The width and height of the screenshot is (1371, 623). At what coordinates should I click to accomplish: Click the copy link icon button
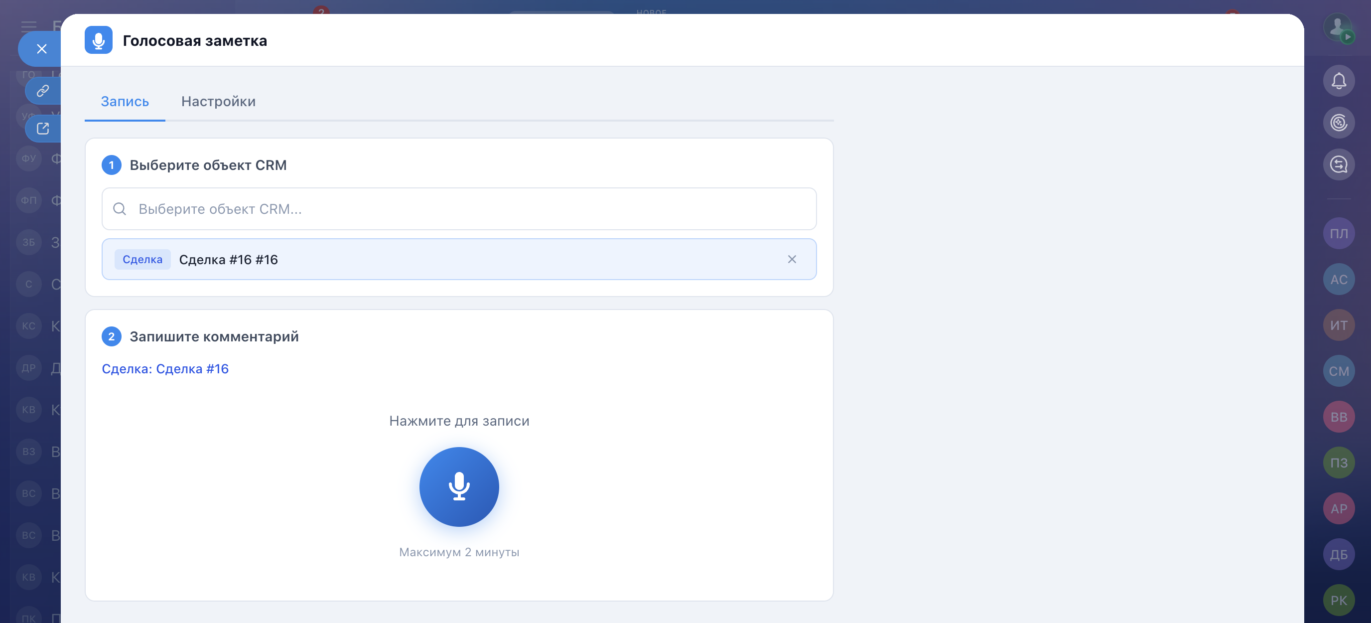coord(42,91)
